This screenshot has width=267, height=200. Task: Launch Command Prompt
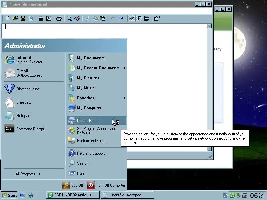pos(34,129)
